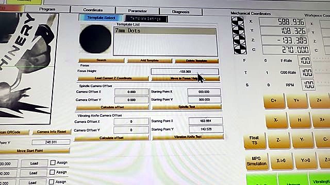
Task: Click the RPM percentage value box
Action: [308, 85]
